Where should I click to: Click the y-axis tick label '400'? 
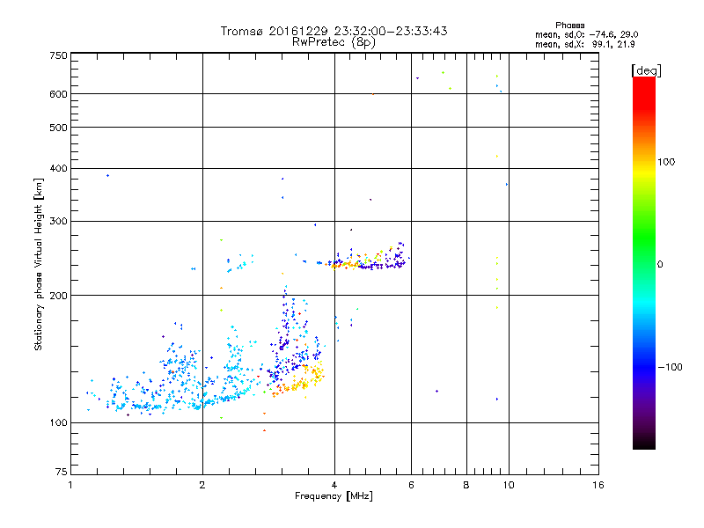point(58,168)
